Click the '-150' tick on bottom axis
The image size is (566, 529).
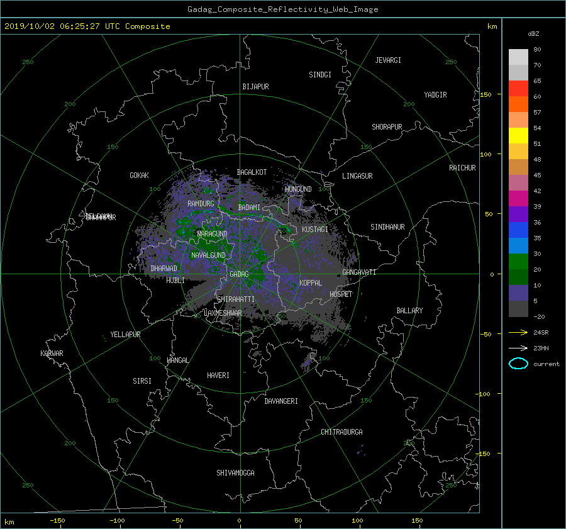coord(57,520)
